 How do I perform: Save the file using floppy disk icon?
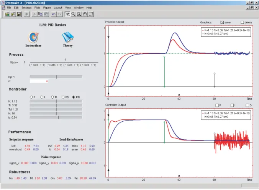[19, 14]
